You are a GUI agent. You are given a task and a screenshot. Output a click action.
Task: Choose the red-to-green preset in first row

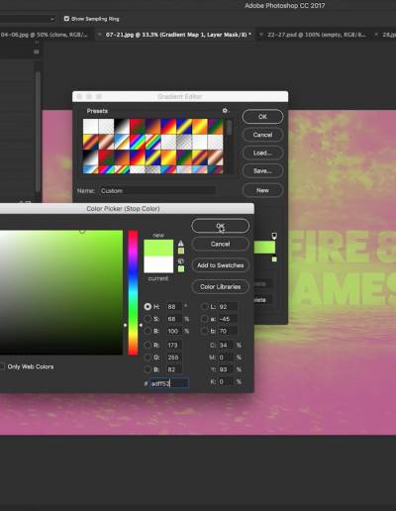[x=138, y=127]
